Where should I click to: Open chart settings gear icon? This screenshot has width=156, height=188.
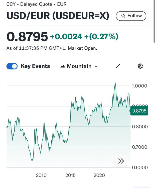coord(140,66)
